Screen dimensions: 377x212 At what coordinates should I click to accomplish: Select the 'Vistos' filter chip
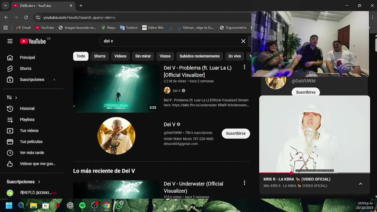tap(165, 56)
